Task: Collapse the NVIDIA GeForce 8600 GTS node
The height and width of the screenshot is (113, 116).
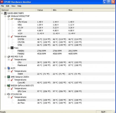Action: pyautogui.click(x=5, y=86)
